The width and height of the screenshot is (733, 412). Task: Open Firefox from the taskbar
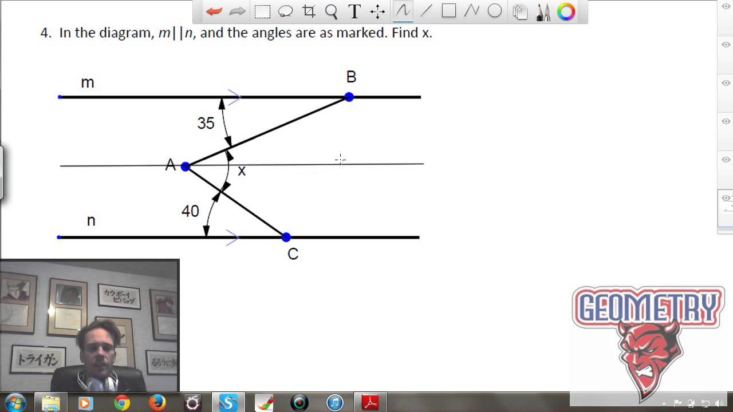(157, 403)
